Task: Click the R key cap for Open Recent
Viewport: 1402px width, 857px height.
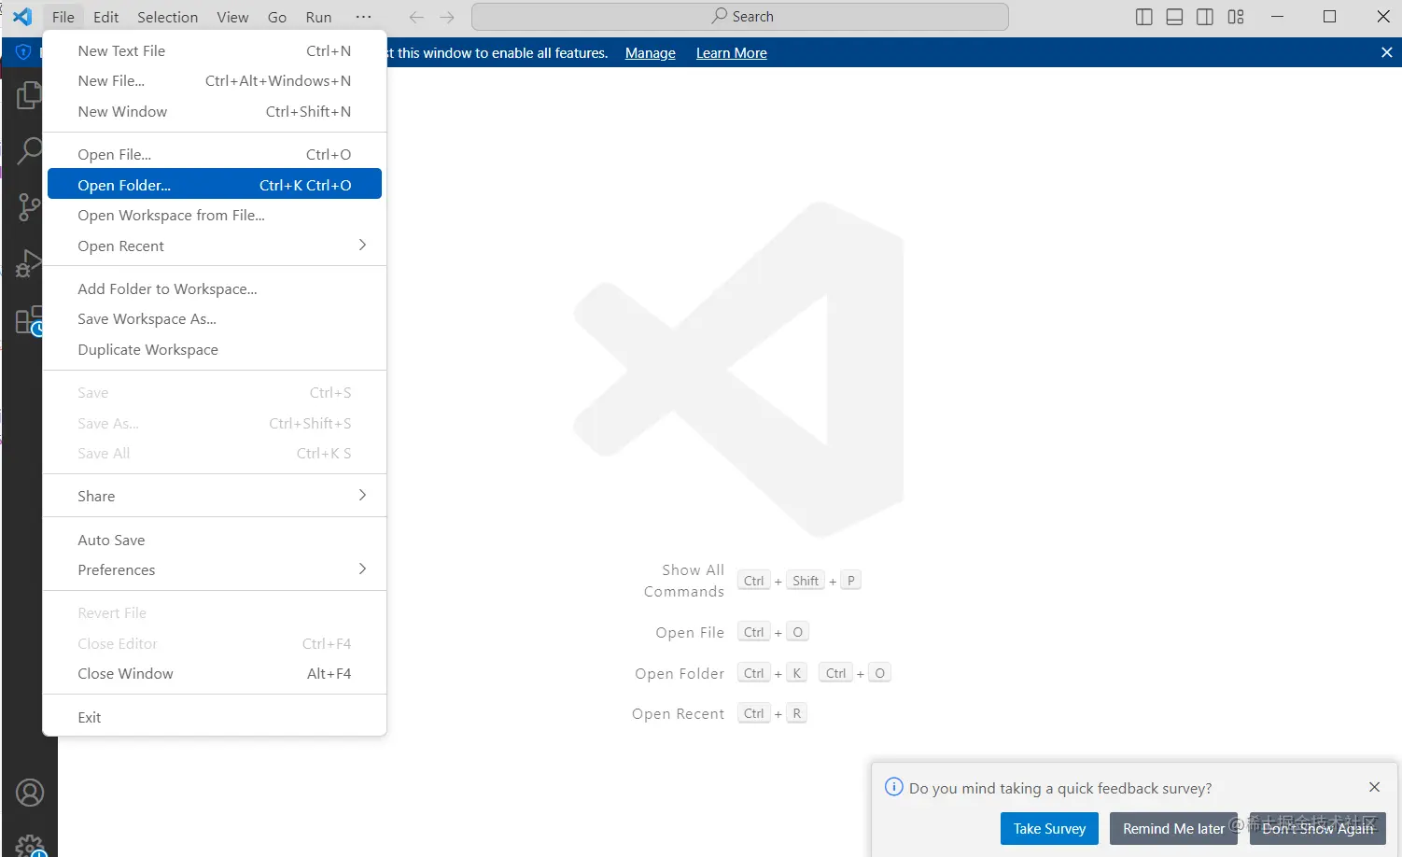Action: pyautogui.click(x=796, y=713)
